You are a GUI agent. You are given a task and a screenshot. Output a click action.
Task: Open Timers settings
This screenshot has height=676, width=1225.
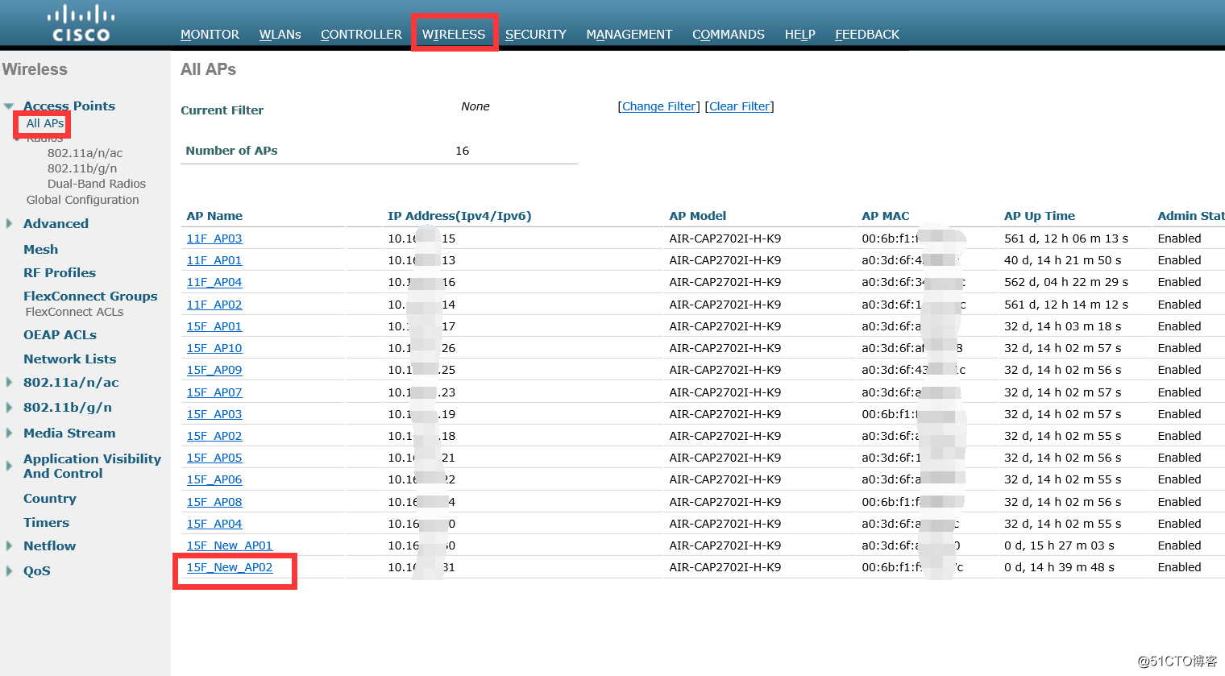[x=46, y=523]
